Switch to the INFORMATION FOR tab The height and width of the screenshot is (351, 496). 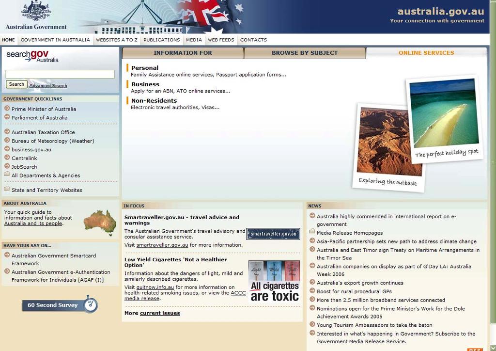[183, 53]
